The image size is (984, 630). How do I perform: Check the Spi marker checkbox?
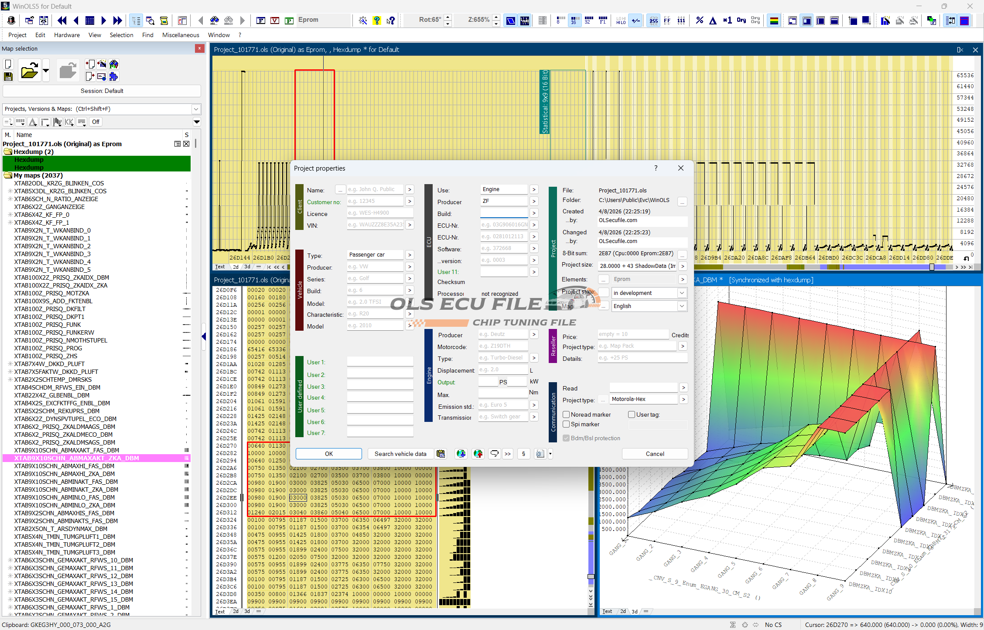point(566,424)
